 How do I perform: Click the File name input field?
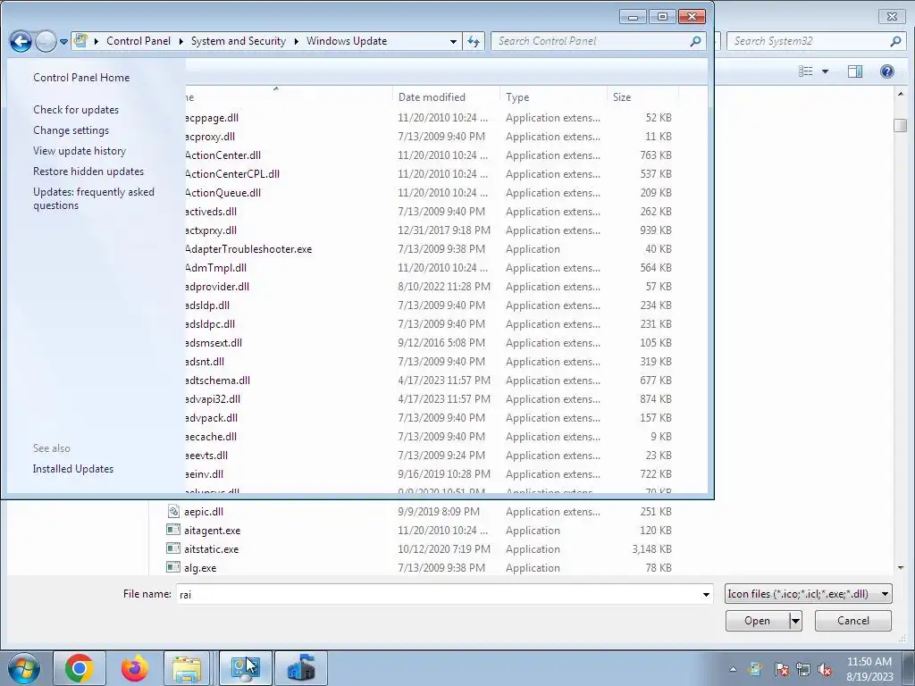click(x=438, y=594)
